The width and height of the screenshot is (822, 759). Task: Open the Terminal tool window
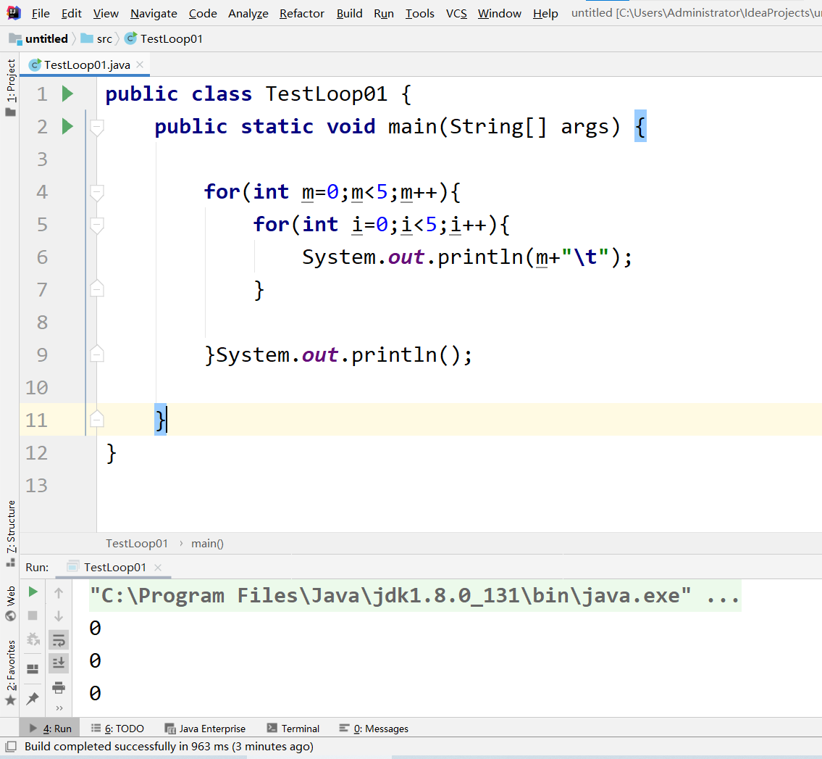(x=293, y=728)
